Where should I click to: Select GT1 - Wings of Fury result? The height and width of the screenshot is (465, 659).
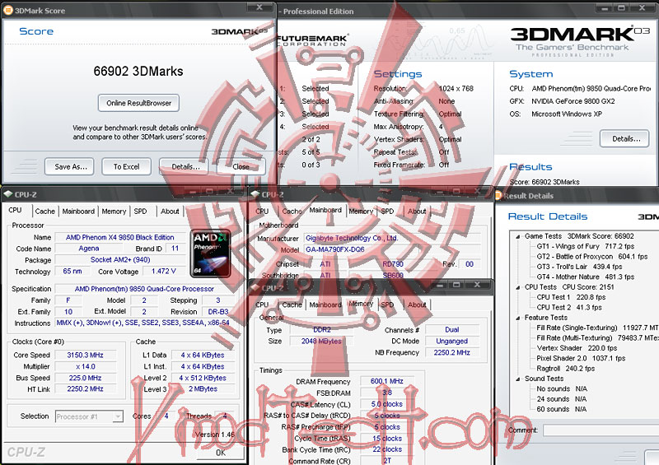pos(586,246)
